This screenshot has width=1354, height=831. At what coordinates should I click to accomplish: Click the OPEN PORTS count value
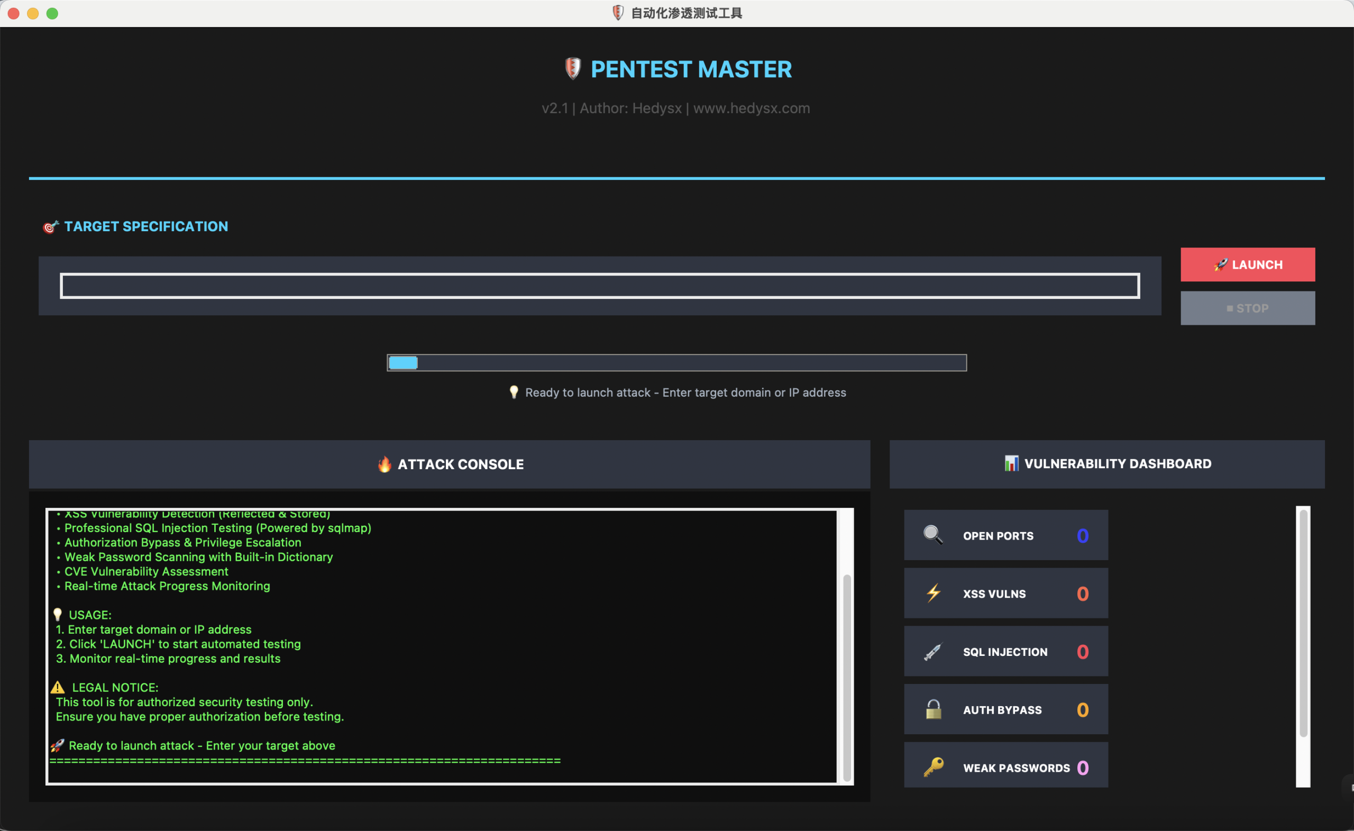(x=1083, y=536)
